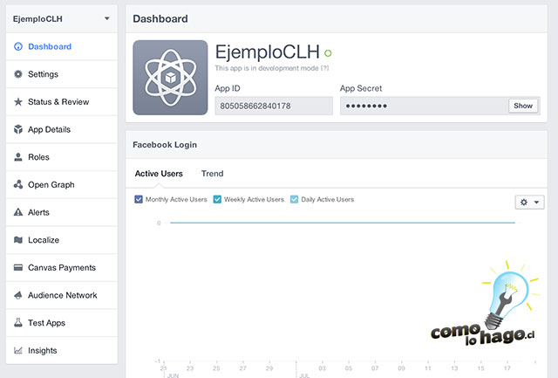This screenshot has width=558, height=378.
Task: Click the EjemploCLH atom app icon
Action: pyautogui.click(x=170, y=78)
